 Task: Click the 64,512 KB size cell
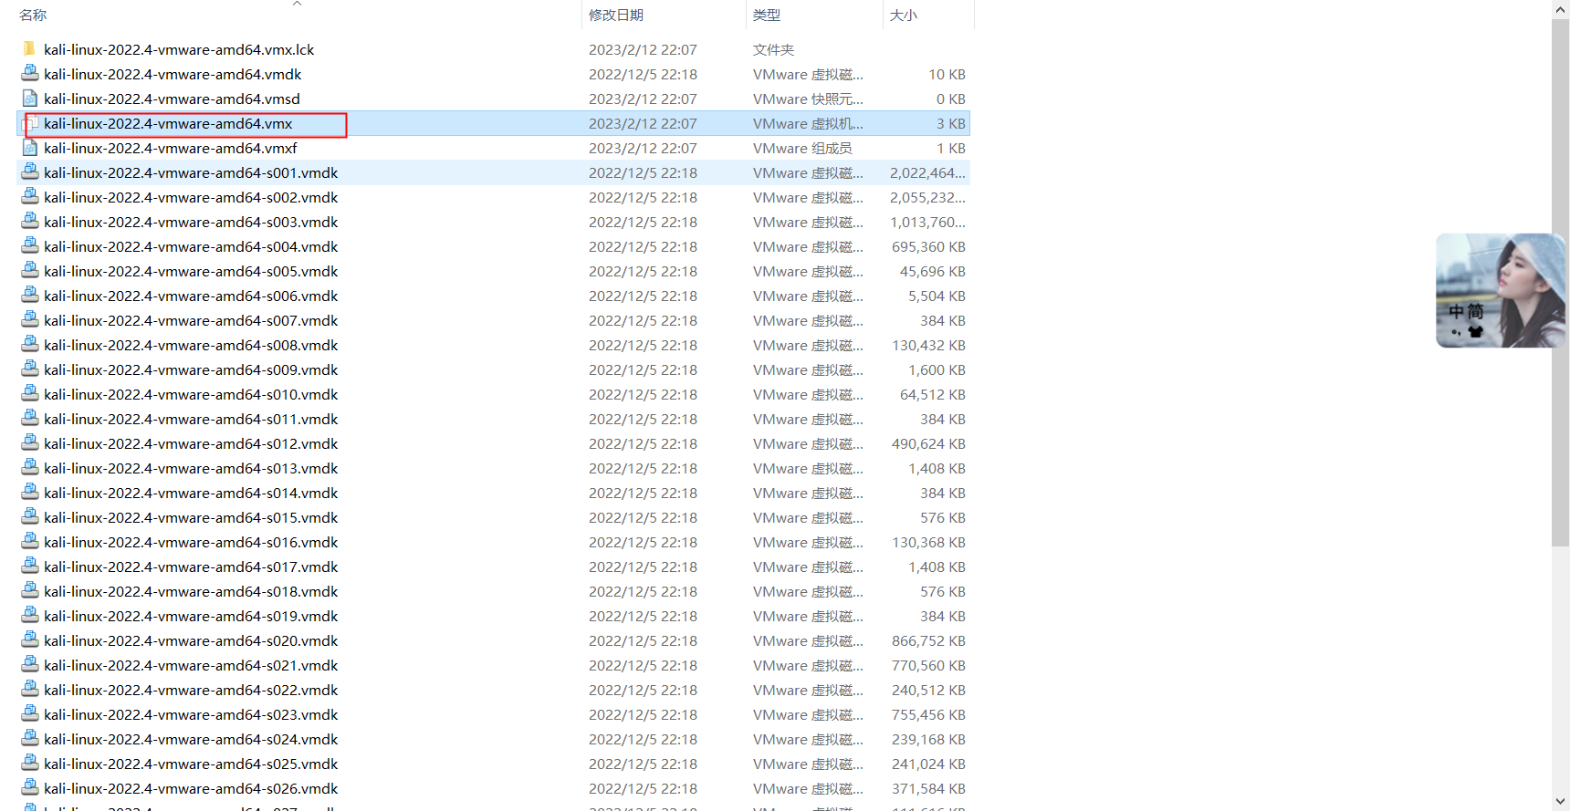coord(932,394)
